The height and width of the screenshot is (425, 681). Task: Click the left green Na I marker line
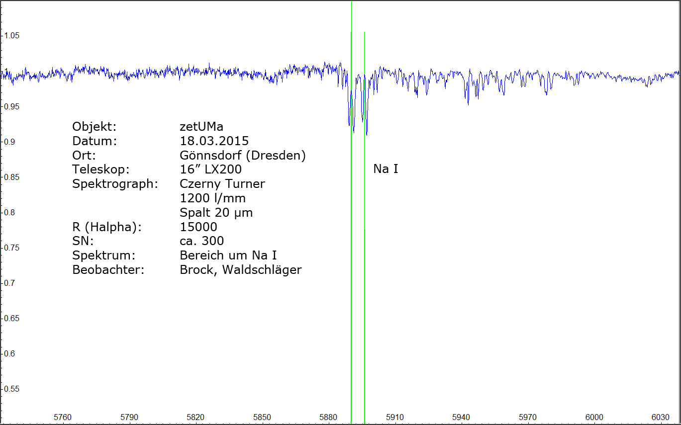[x=351, y=249]
